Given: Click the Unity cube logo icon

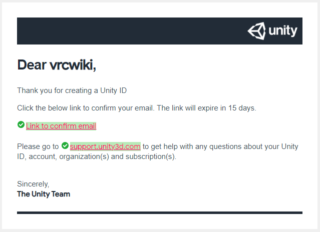Looking at the screenshot, I should tap(256, 31).
